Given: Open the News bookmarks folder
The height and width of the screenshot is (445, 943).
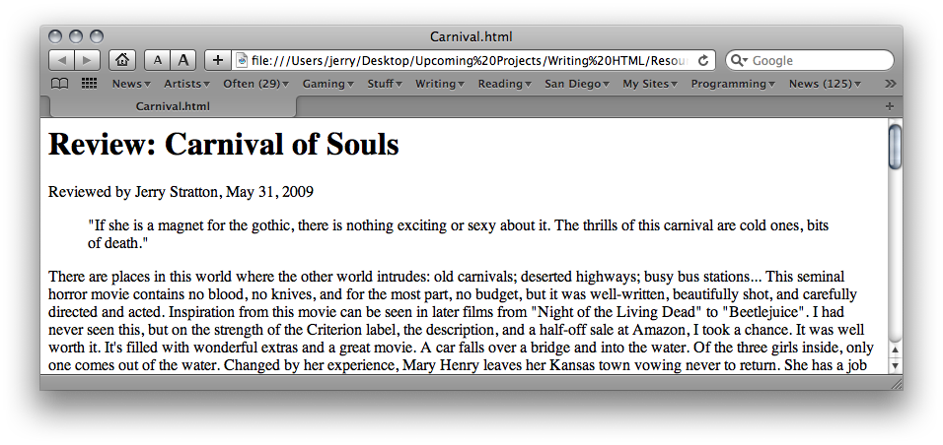Looking at the screenshot, I should [131, 84].
